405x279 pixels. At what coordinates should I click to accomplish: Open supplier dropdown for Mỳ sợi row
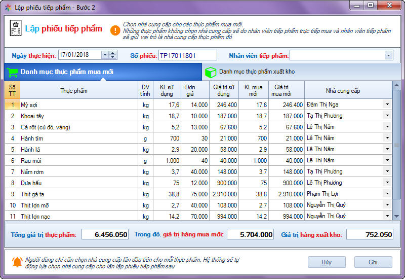[387, 104]
